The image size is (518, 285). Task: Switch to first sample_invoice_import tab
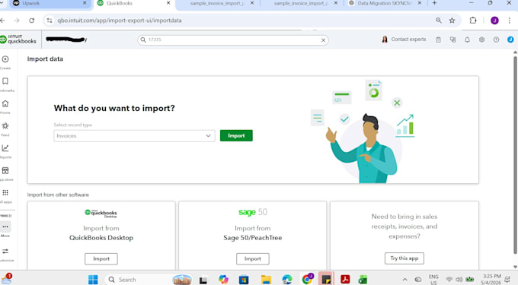[x=218, y=3]
